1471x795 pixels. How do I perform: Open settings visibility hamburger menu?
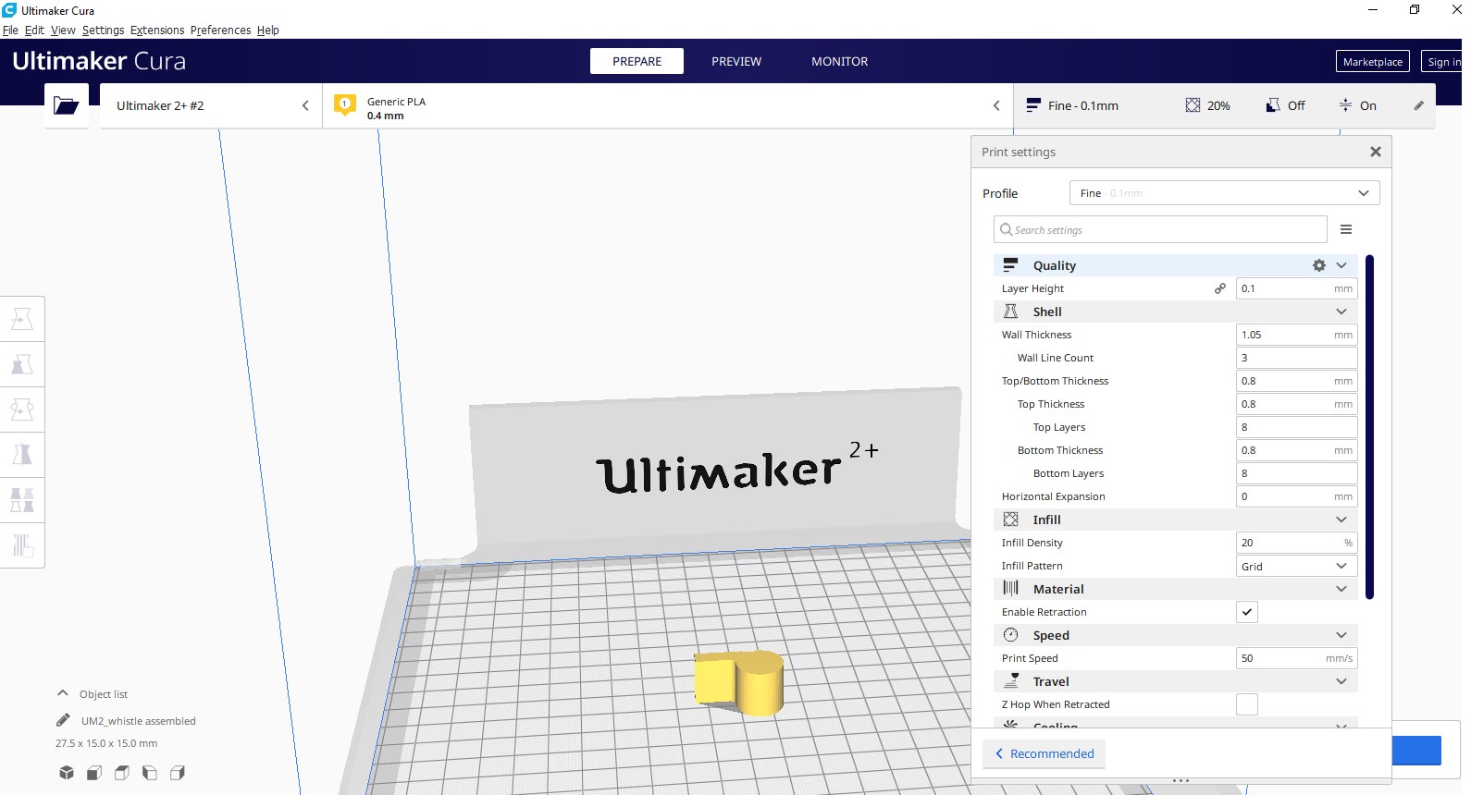(x=1346, y=229)
